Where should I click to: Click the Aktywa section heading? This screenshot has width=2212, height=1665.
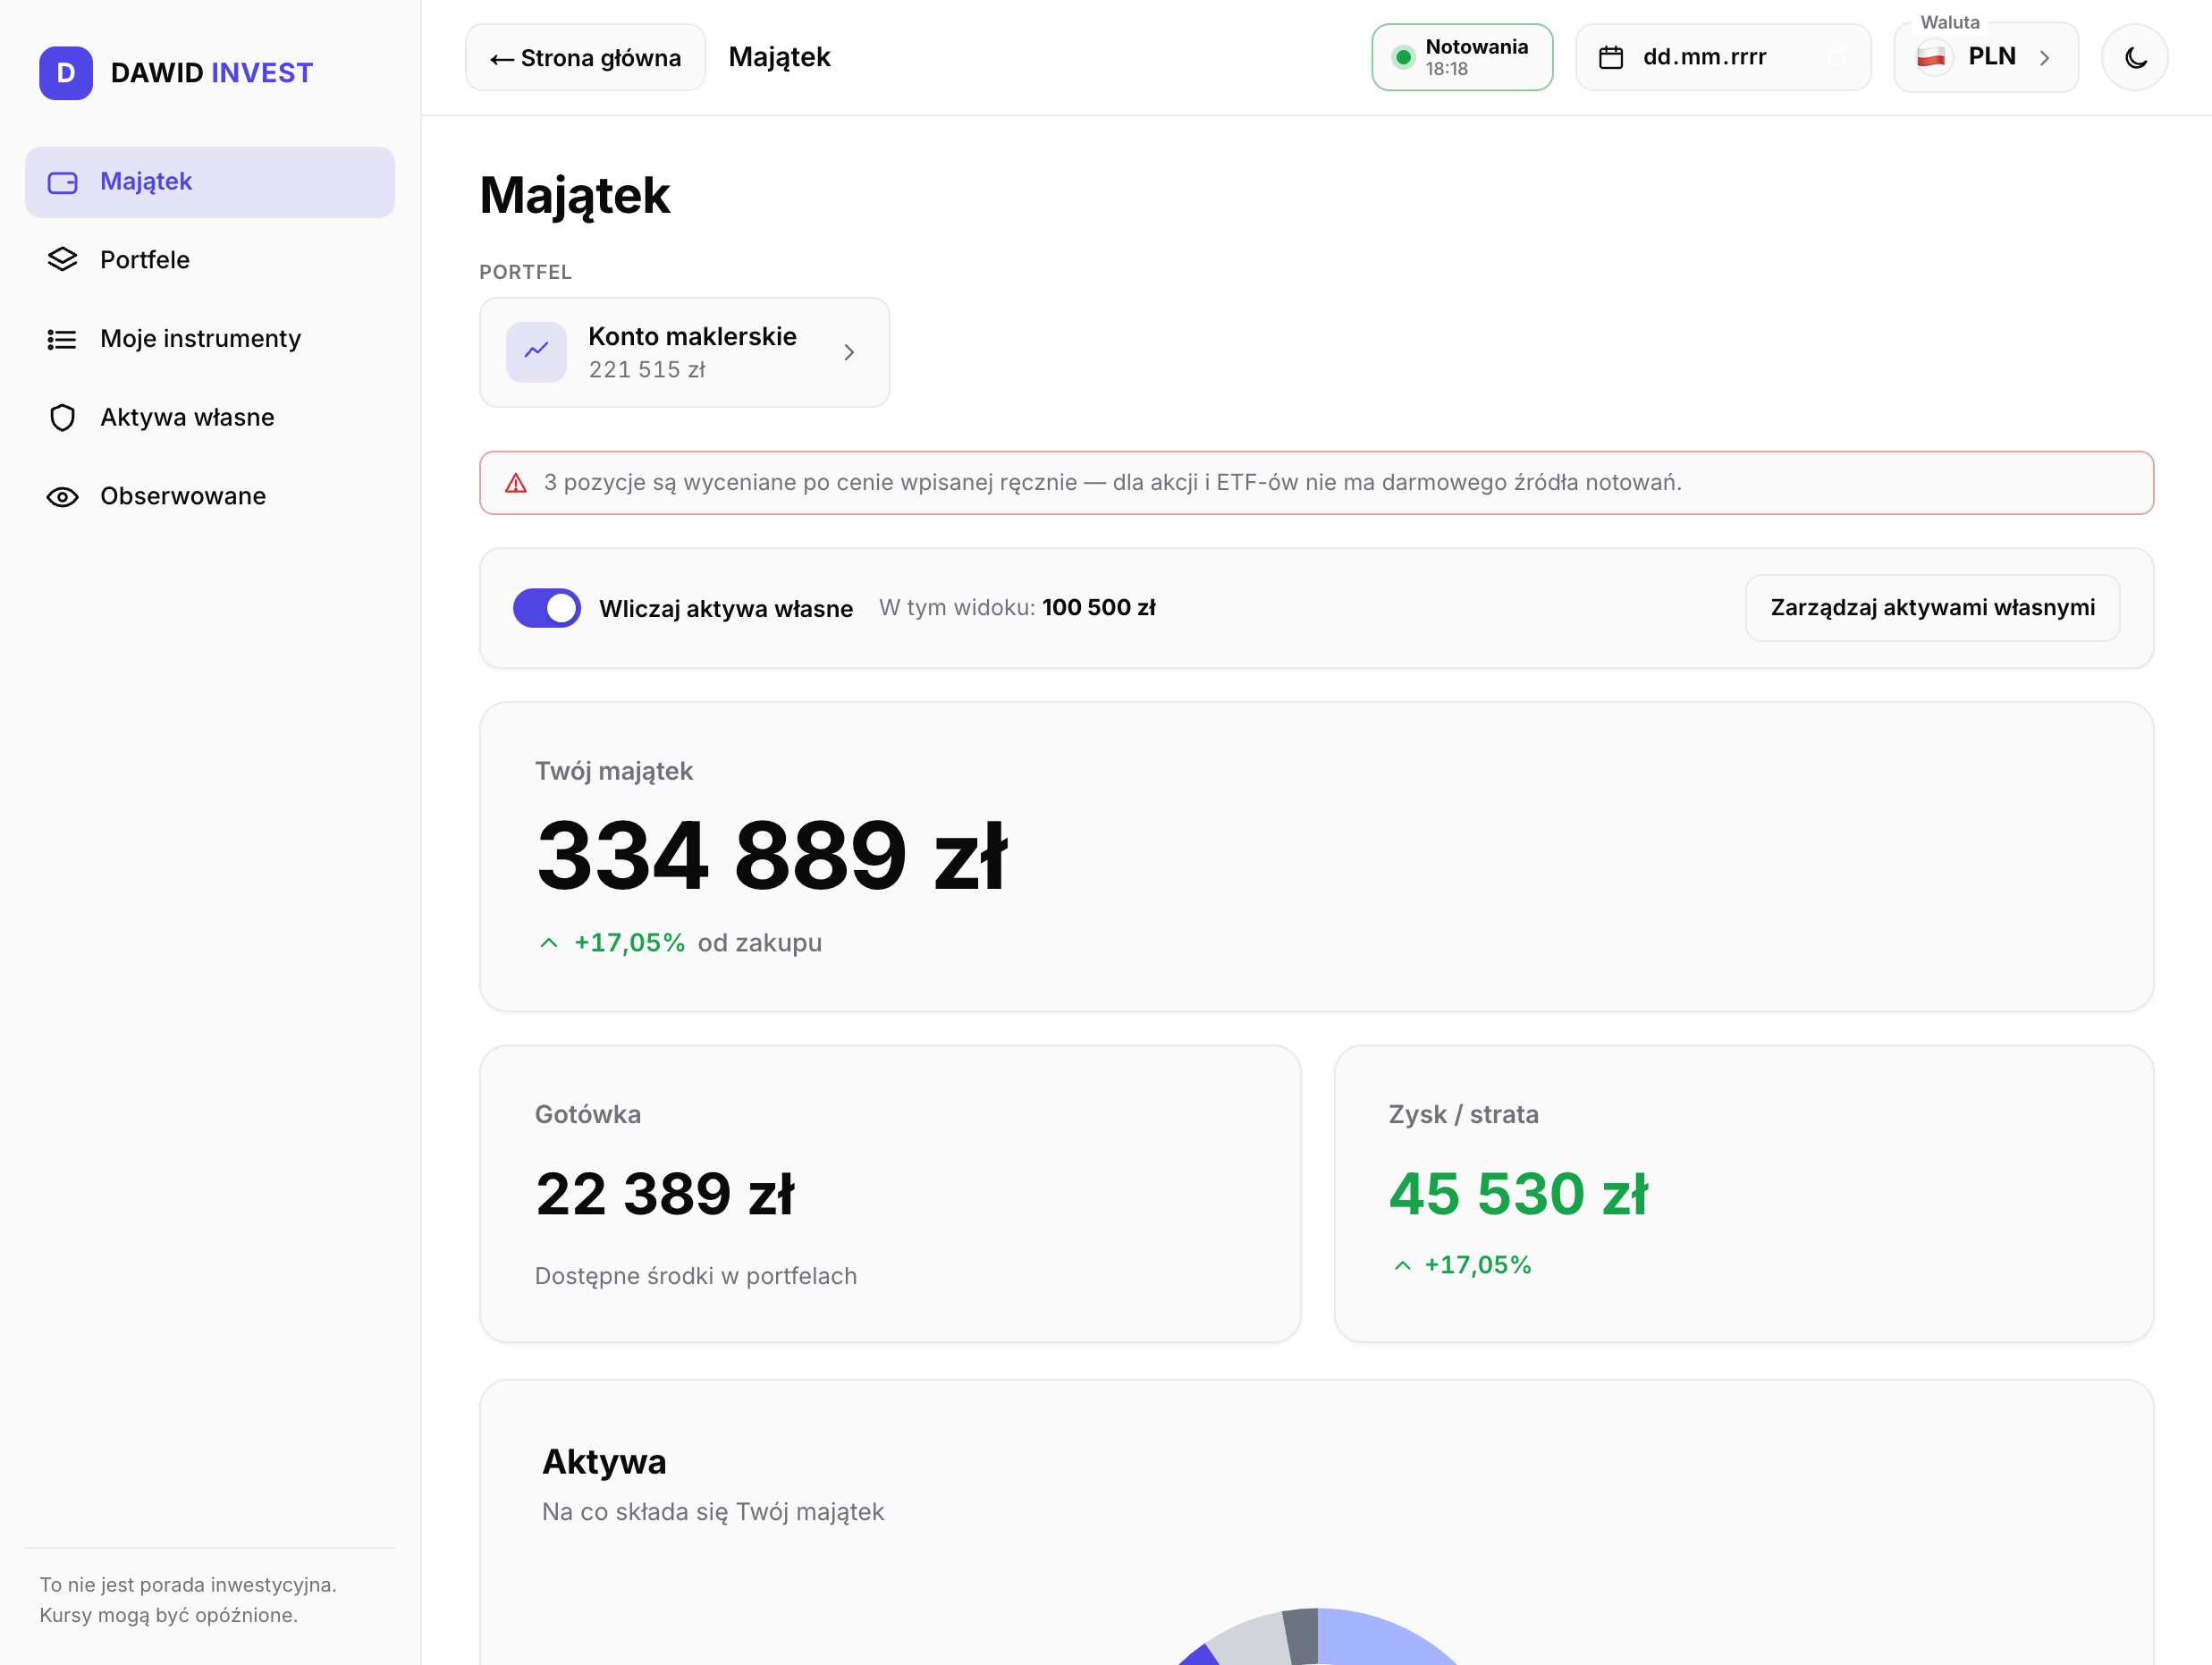[x=604, y=1462]
